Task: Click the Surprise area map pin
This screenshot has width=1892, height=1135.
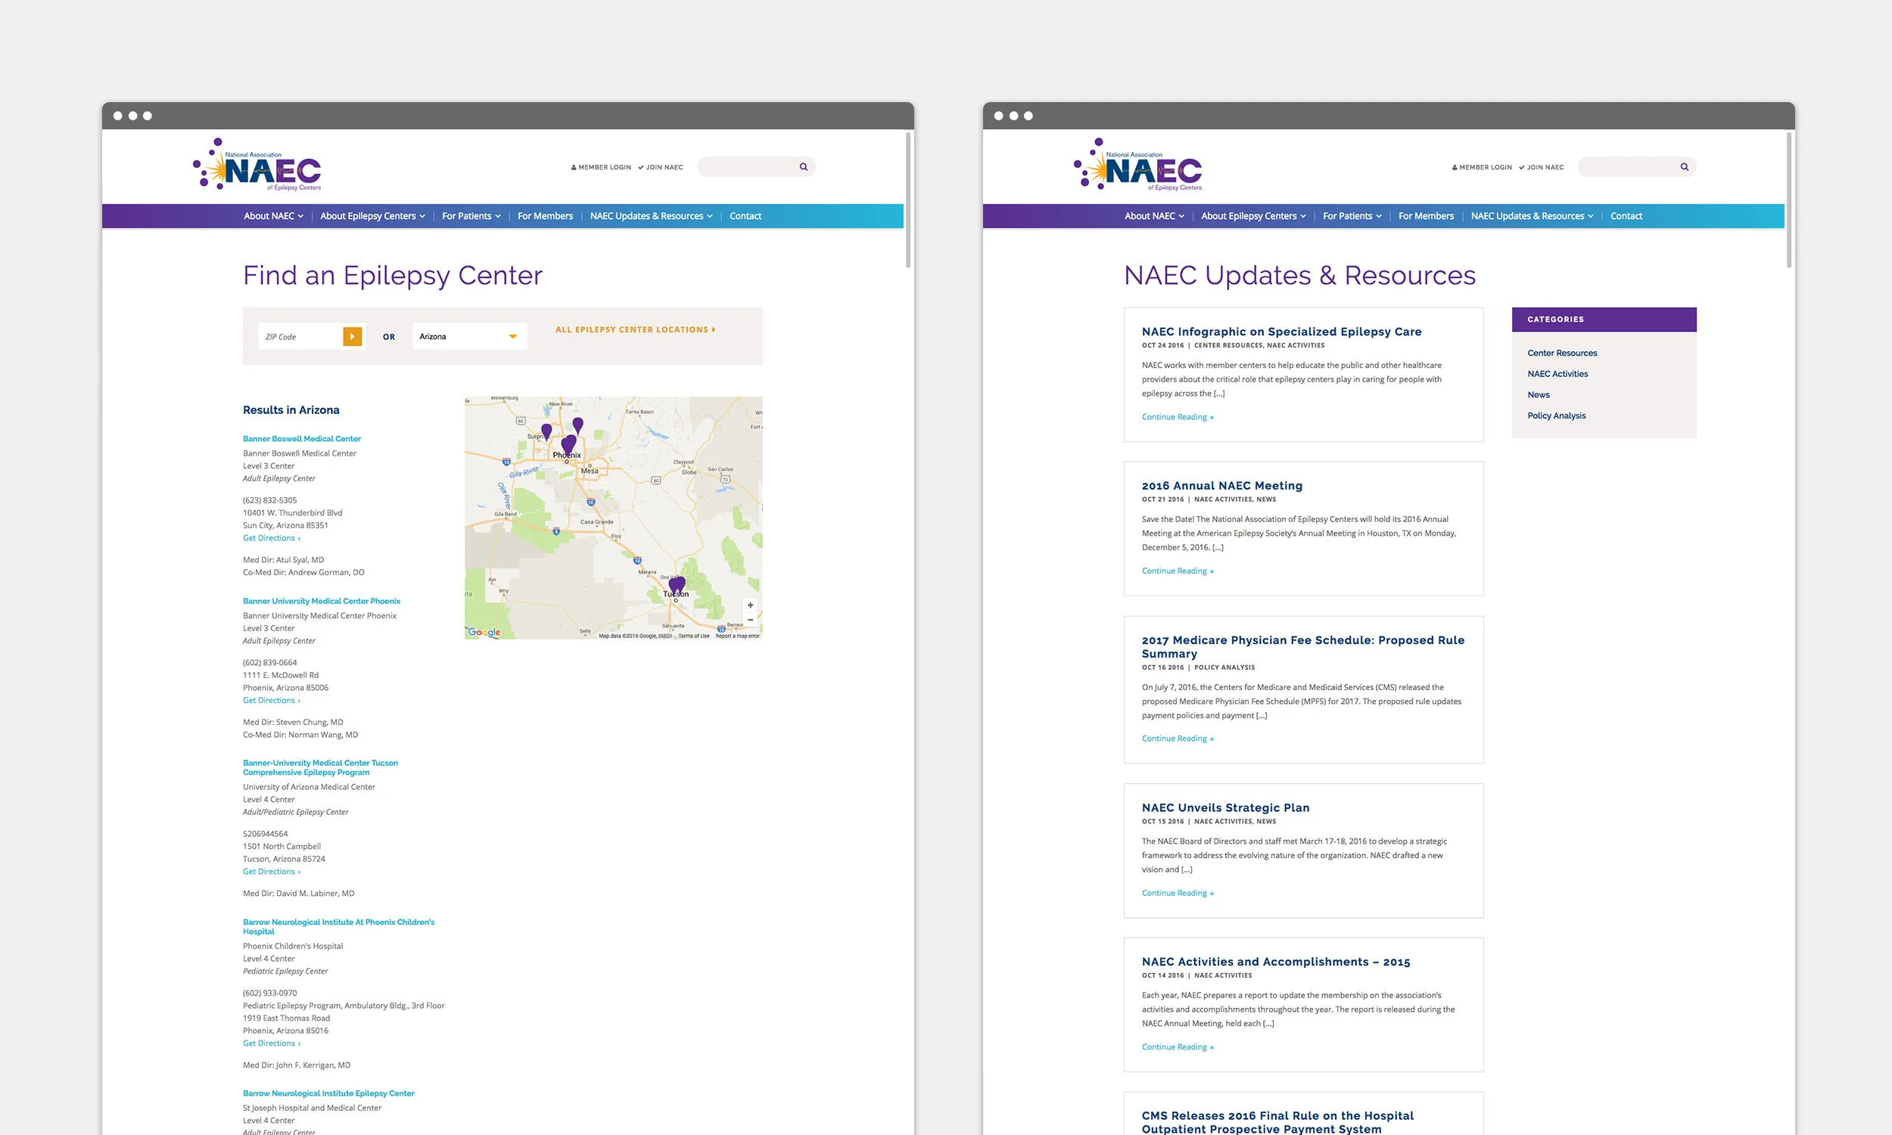Action: tap(546, 431)
